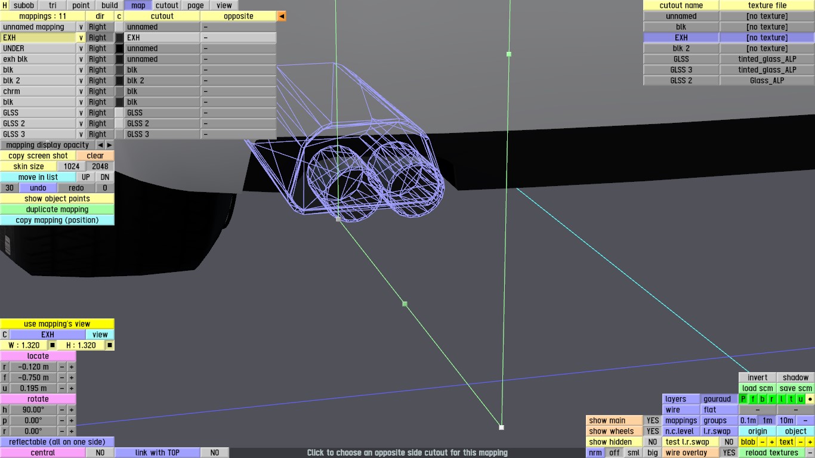Switch to the green l left view button
815x458 pixels.
click(782, 399)
